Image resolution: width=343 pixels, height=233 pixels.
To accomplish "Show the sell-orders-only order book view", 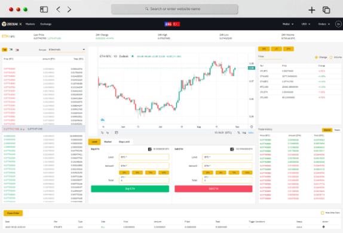I will coord(17,49).
